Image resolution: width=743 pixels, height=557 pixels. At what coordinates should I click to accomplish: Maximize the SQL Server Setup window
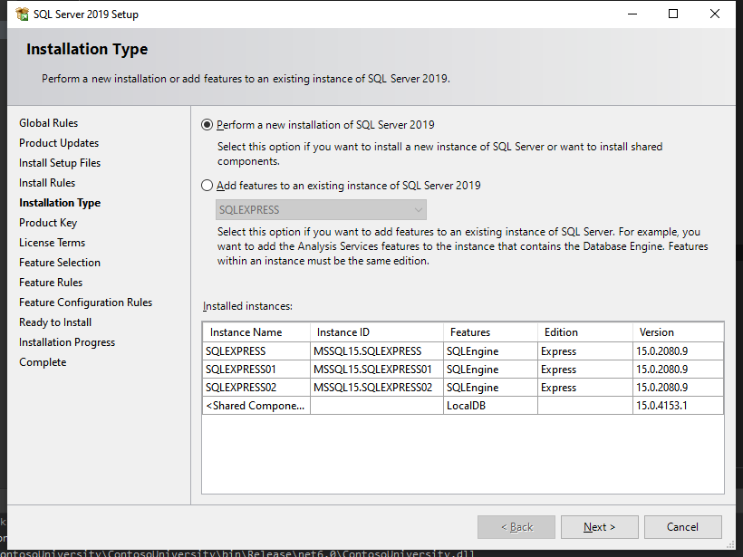[673, 14]
